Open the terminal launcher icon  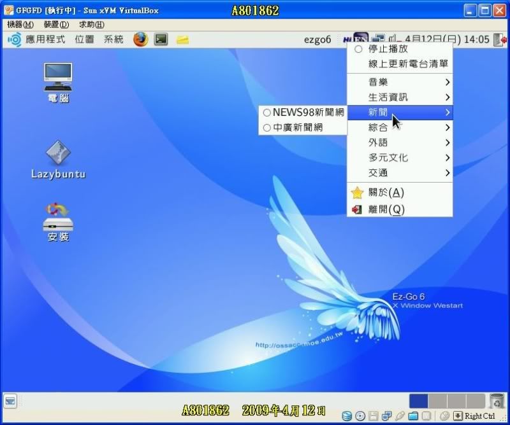pyautogui.click(x=161, y=39)
